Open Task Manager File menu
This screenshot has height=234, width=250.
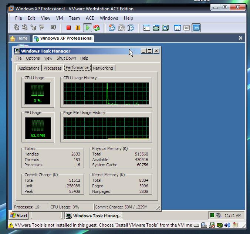point(18,58)
